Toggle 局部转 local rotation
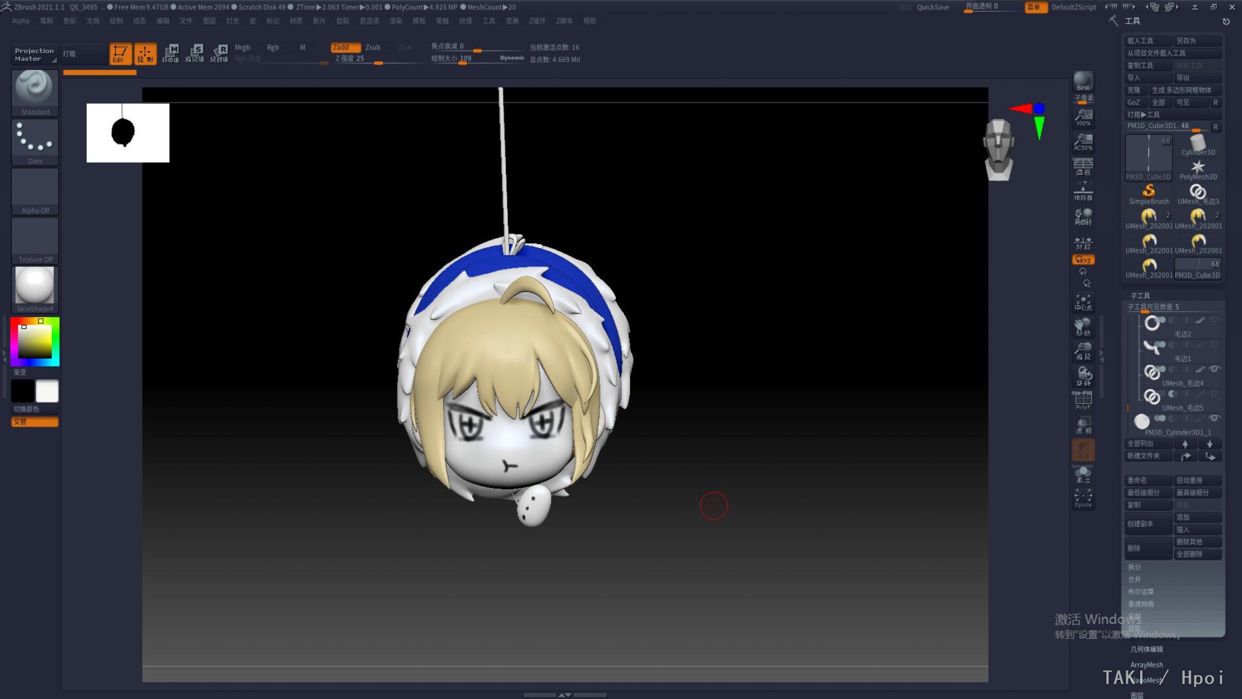 point(1083,217)
